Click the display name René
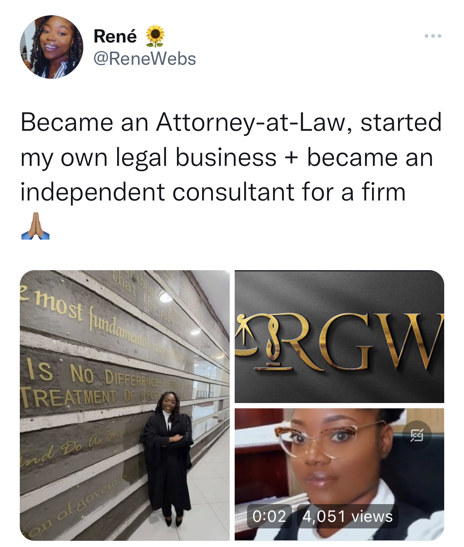This screenshot has height=547, width=464. [115, 36]
